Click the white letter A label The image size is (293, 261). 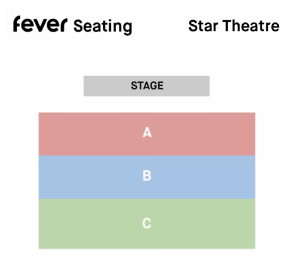(x=147, y=132)
